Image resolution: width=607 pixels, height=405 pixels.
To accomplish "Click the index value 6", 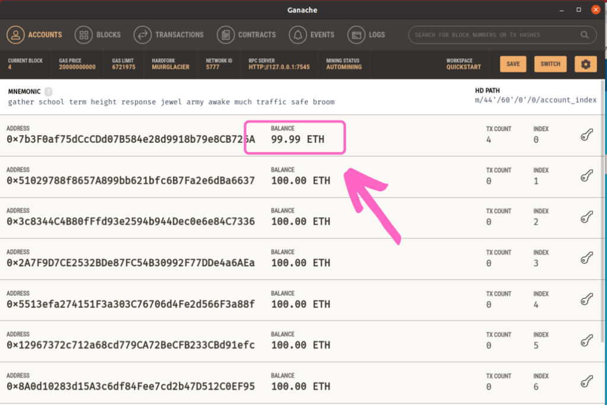I will [536, 387].
